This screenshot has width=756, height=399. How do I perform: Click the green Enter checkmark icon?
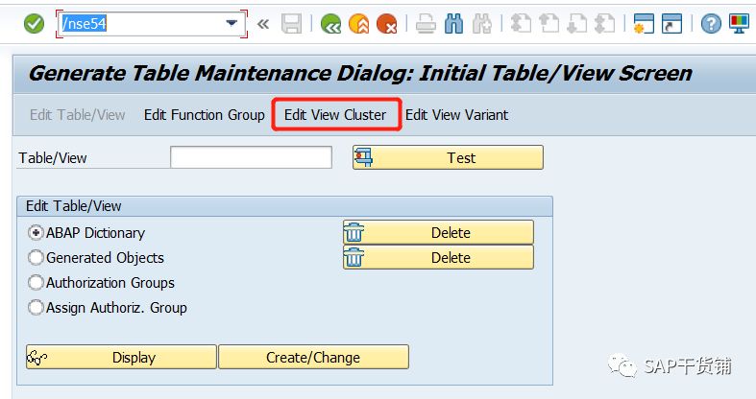tap(34, 24)
